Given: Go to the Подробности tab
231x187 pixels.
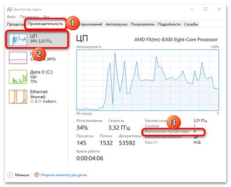Looking at the screenshot, I should (x=169, y=24).
